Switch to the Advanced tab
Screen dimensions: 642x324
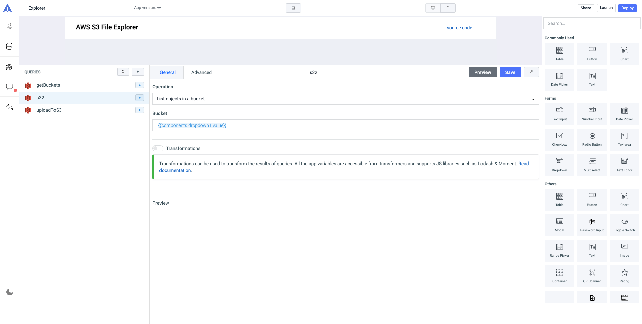tap(201, 72)
